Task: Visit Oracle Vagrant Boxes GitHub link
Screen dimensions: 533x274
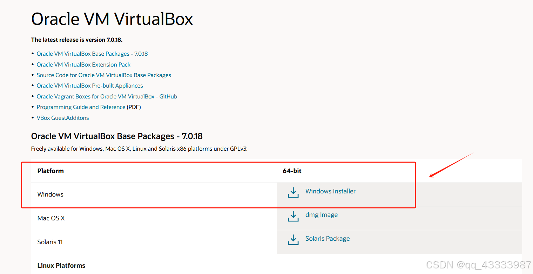Action: [x=107, y=96]
